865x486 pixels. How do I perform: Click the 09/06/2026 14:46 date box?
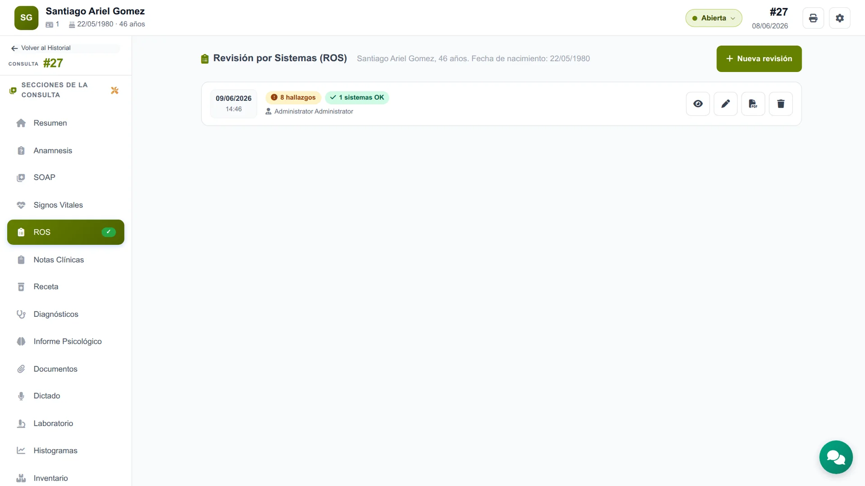[x=233, y=103]
